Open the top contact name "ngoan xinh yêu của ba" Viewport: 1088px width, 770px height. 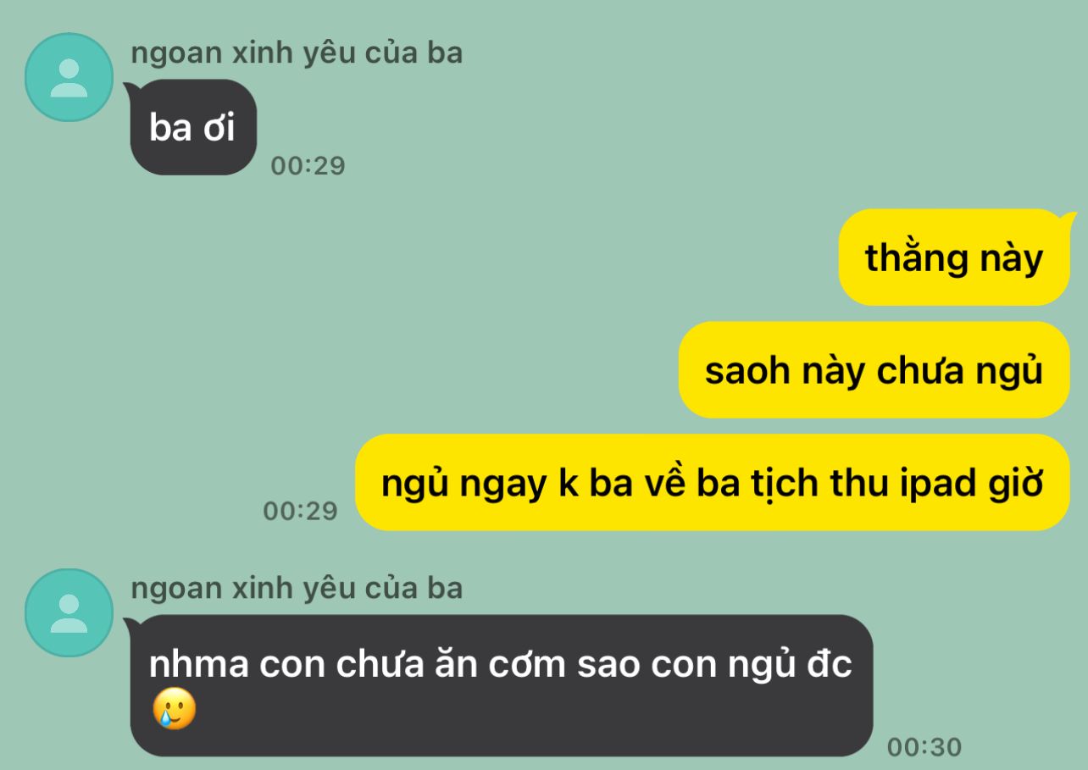tap(297, 53)
